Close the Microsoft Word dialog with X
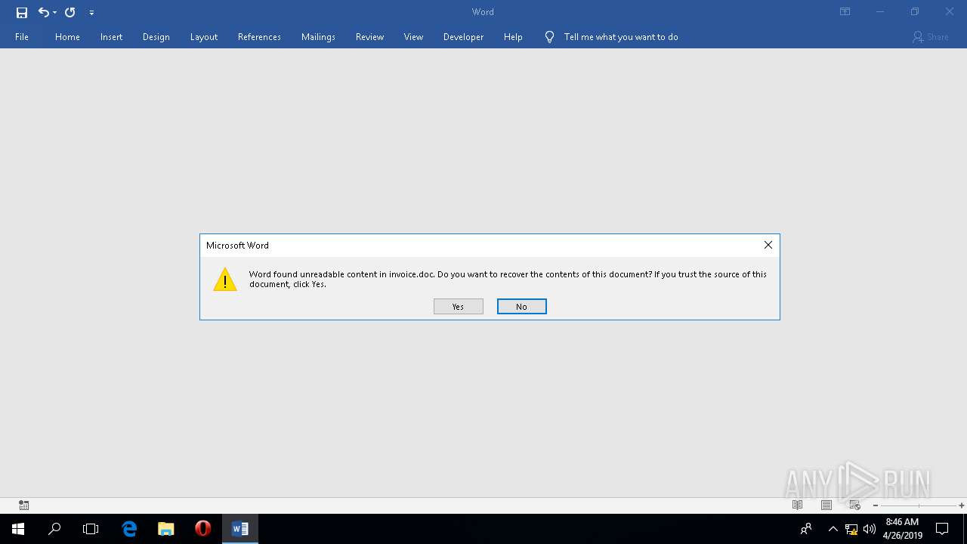Viewport: 967px width, 544px height. pos(768,245)
